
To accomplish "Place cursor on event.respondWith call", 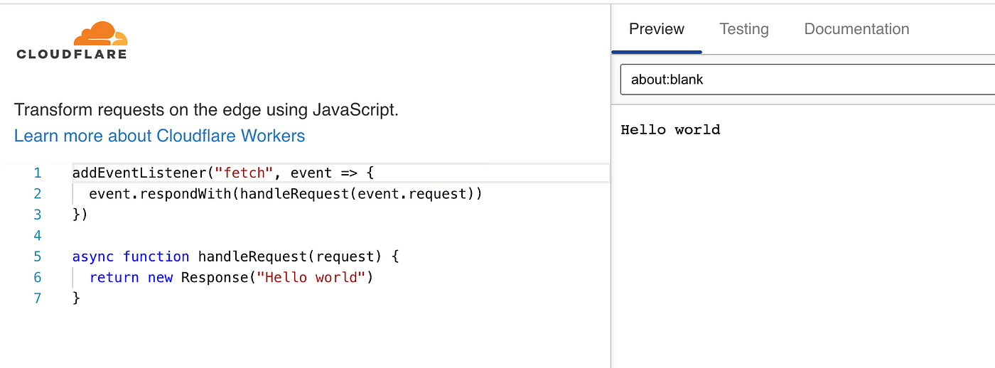I will tap(160, 194).
